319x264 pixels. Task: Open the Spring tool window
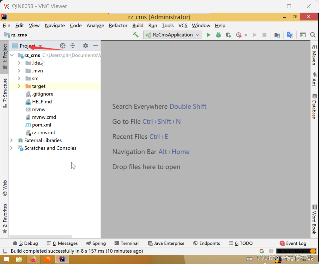tap(96, 243)
